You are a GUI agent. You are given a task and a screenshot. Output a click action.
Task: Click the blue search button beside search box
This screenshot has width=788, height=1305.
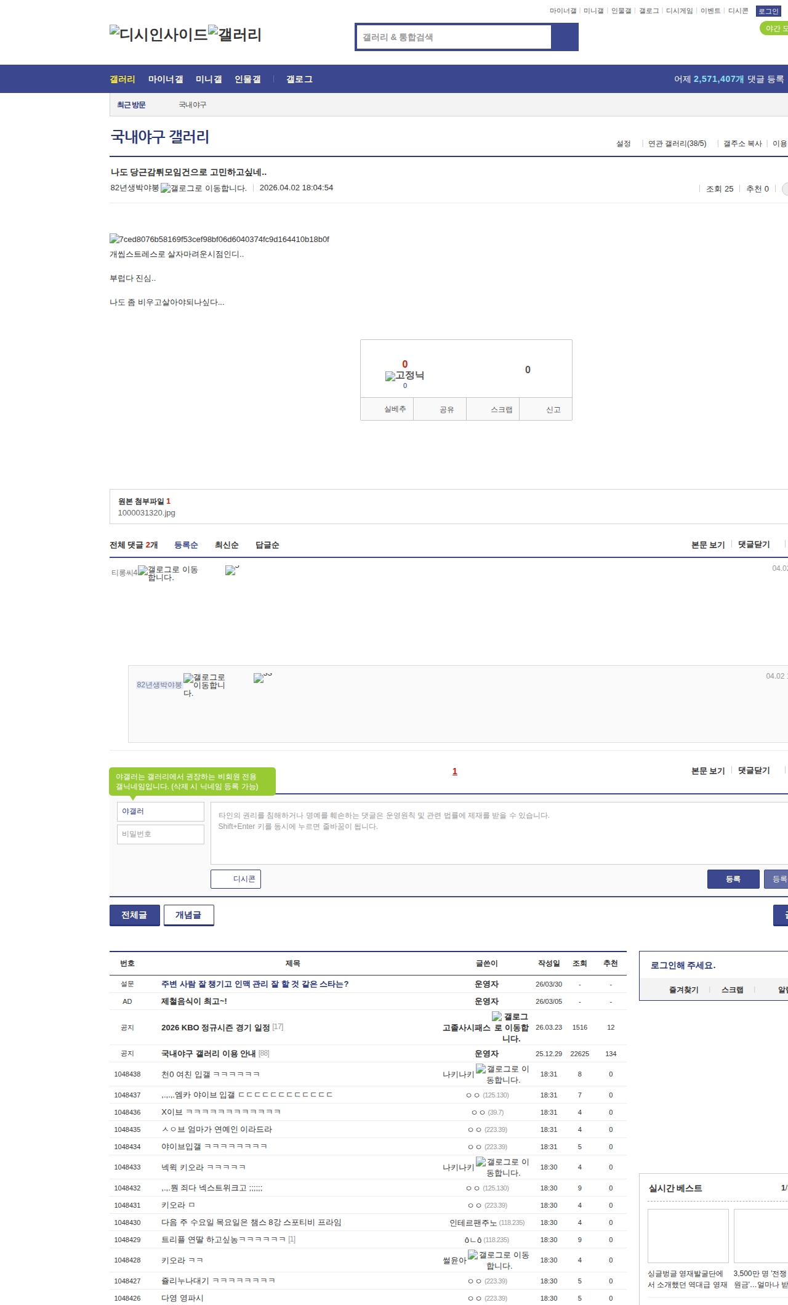point(565,37)
